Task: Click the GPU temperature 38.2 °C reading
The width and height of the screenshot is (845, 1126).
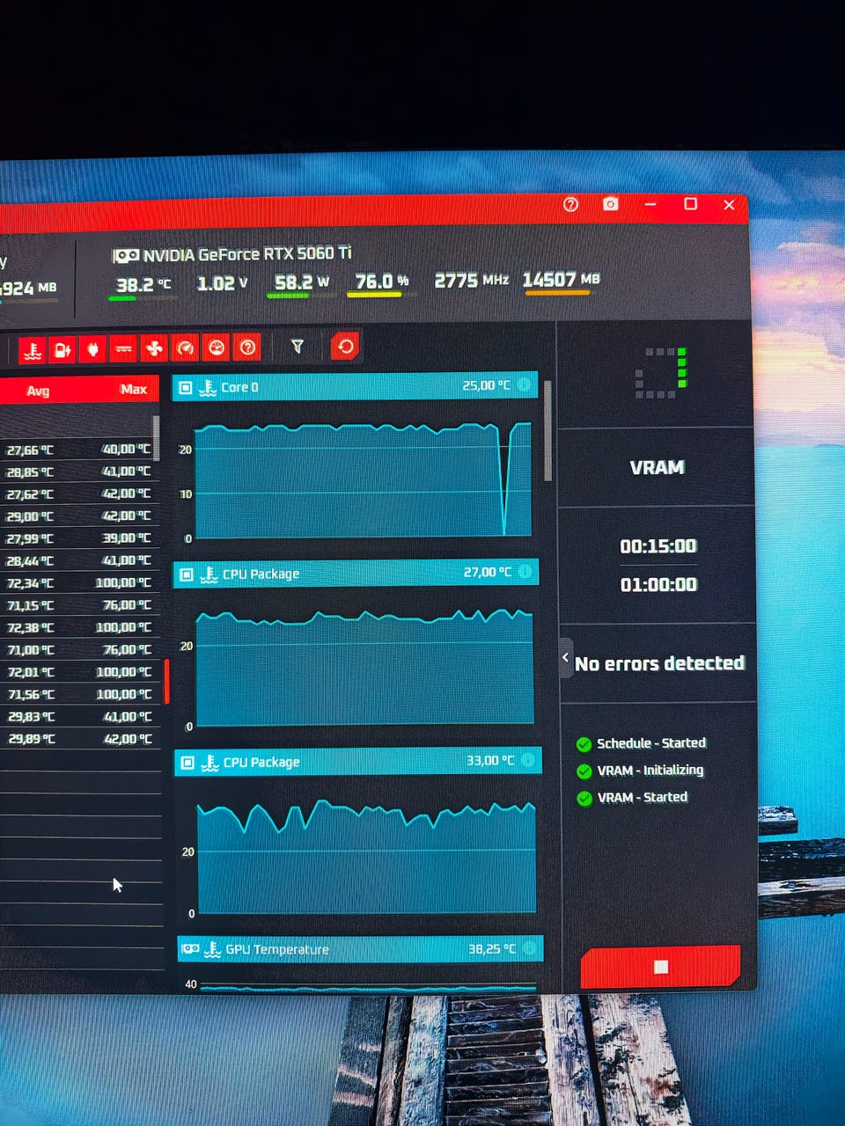Action: [143, 285]
